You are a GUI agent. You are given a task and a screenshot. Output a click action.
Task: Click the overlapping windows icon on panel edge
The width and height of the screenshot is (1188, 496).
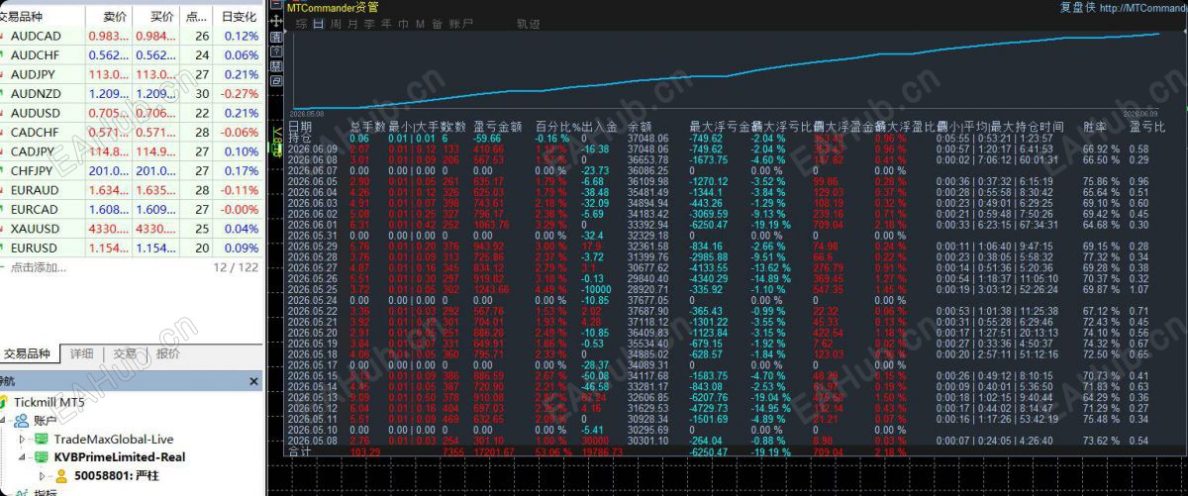275,81
